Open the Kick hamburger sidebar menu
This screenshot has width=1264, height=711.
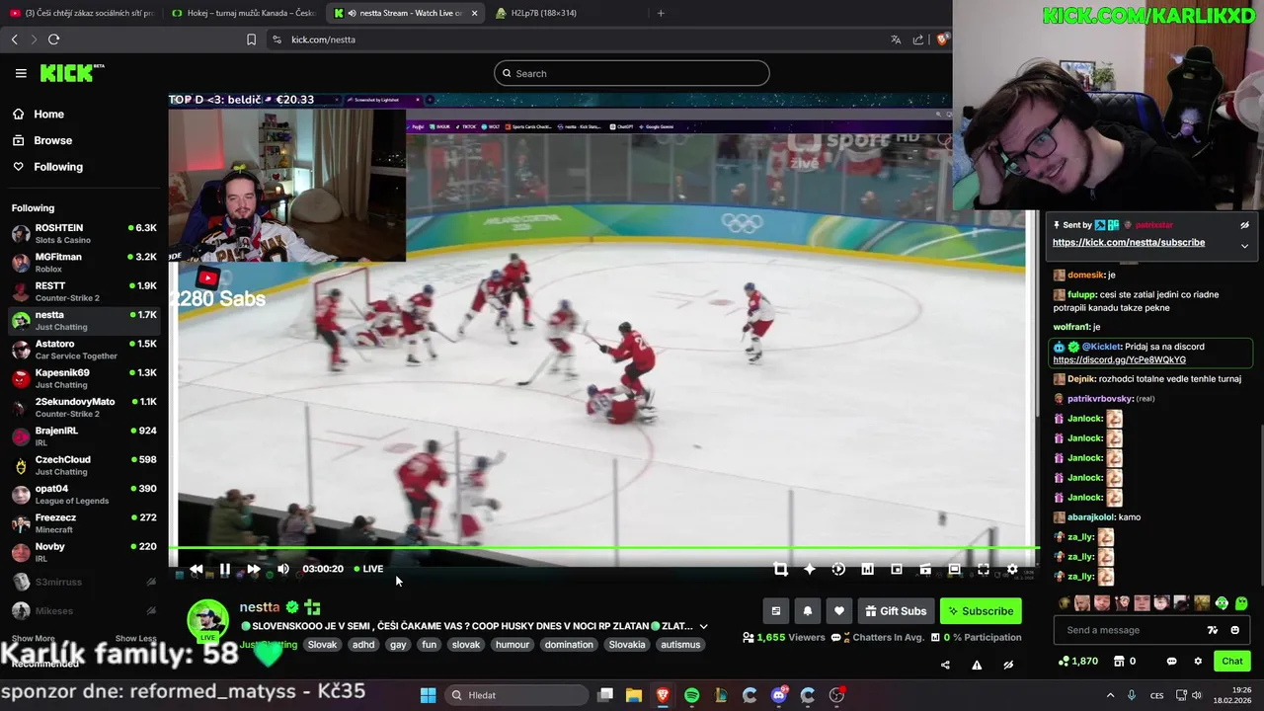click(21, 73)
